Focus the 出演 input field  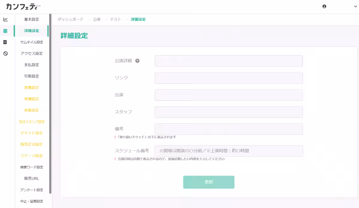[x=229, y=95]
